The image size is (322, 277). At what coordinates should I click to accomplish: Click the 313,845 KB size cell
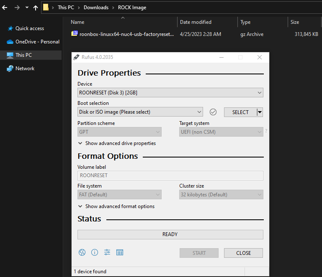pos(307,34)
